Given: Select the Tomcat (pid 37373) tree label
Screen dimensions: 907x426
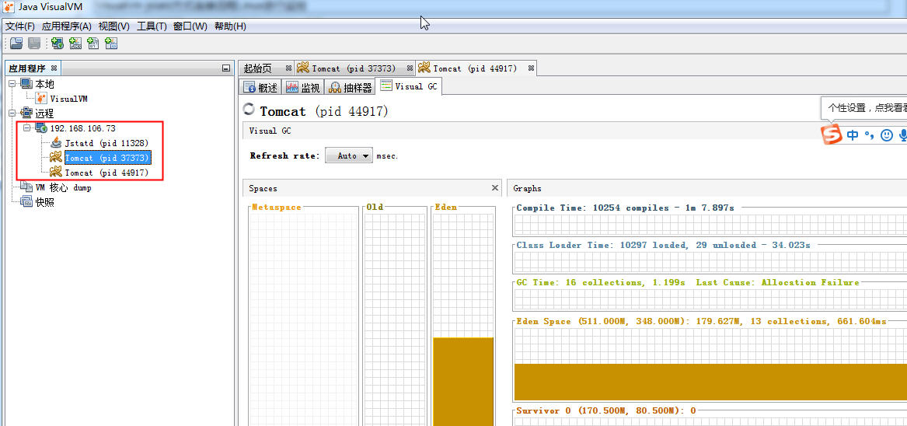Looking at the screenshot, I should coord(107,158).
